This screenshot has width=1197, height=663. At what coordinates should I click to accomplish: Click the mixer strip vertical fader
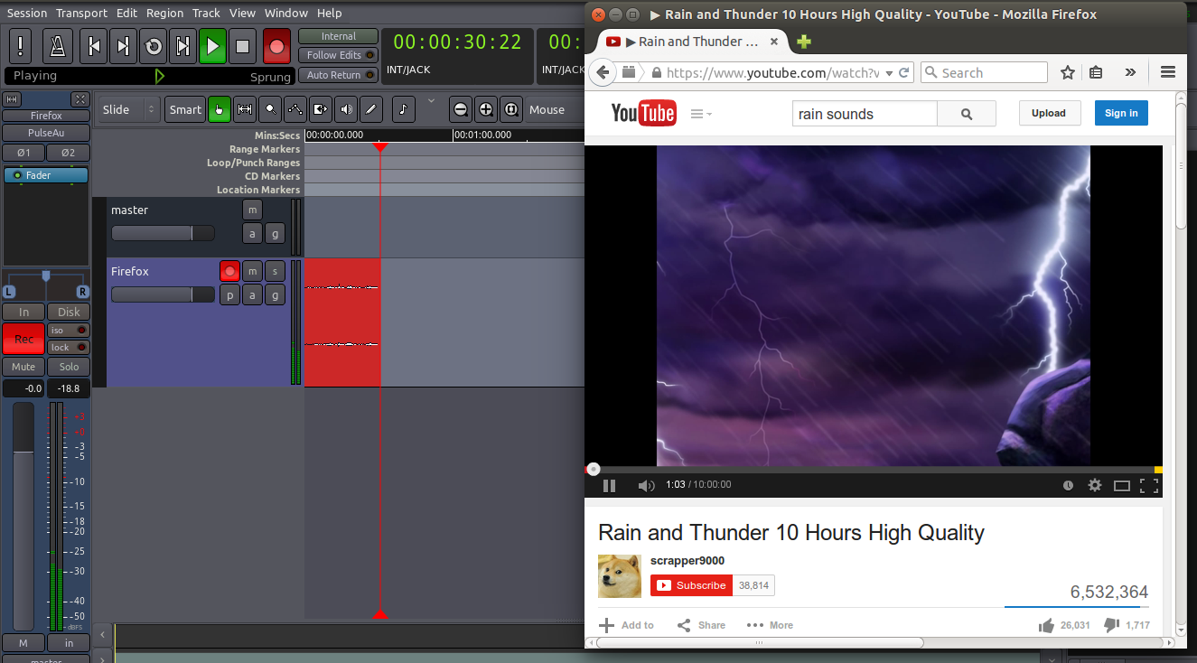(23, 516)
